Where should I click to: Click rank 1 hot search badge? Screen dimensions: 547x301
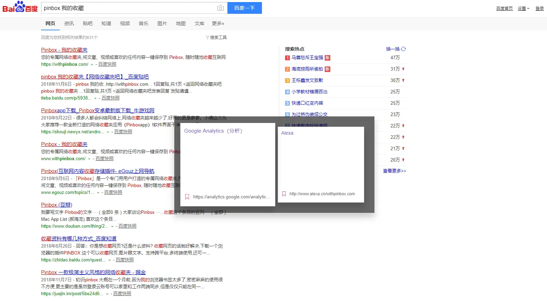pyautogui.click(x=287, y=58)
